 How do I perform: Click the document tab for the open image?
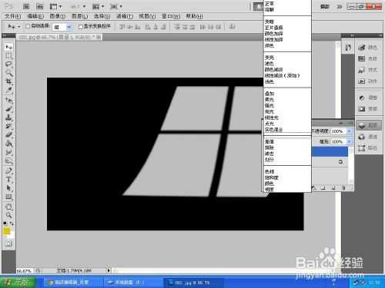pos(60,38)
